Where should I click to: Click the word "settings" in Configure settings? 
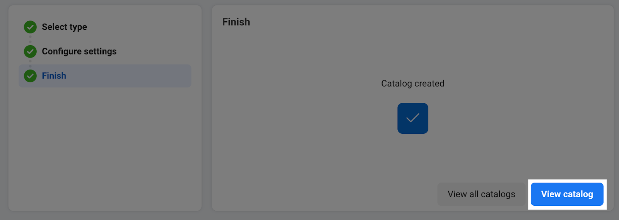point(100,51)
